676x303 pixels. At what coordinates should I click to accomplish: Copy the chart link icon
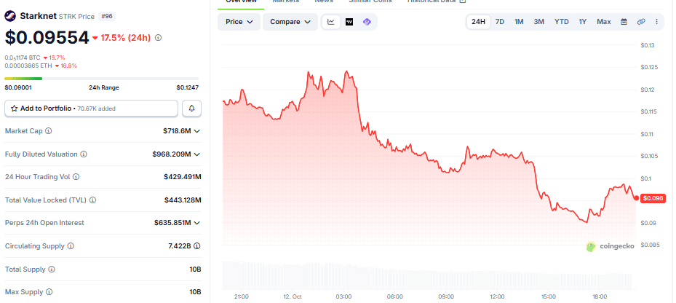(x=641, y=22)
